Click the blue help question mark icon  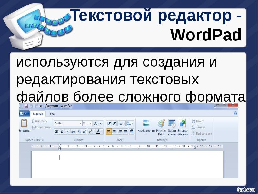[235, 113]
